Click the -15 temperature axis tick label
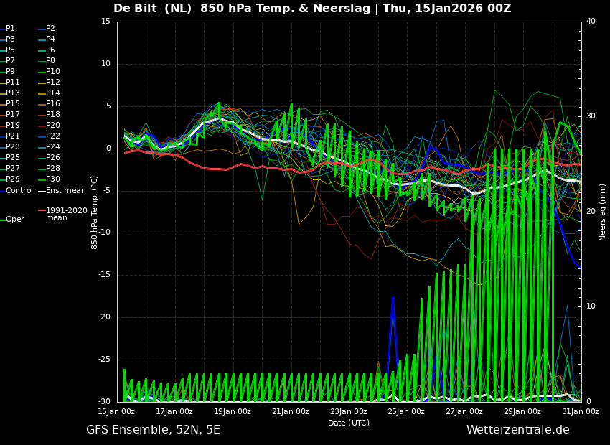The image size is (610, 445). point(105,275)
